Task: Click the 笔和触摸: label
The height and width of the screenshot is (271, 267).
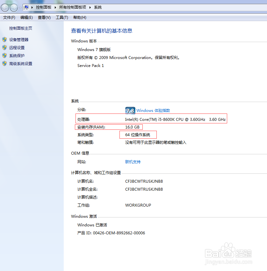Action: pyautogui.click(x=85, y=143)
